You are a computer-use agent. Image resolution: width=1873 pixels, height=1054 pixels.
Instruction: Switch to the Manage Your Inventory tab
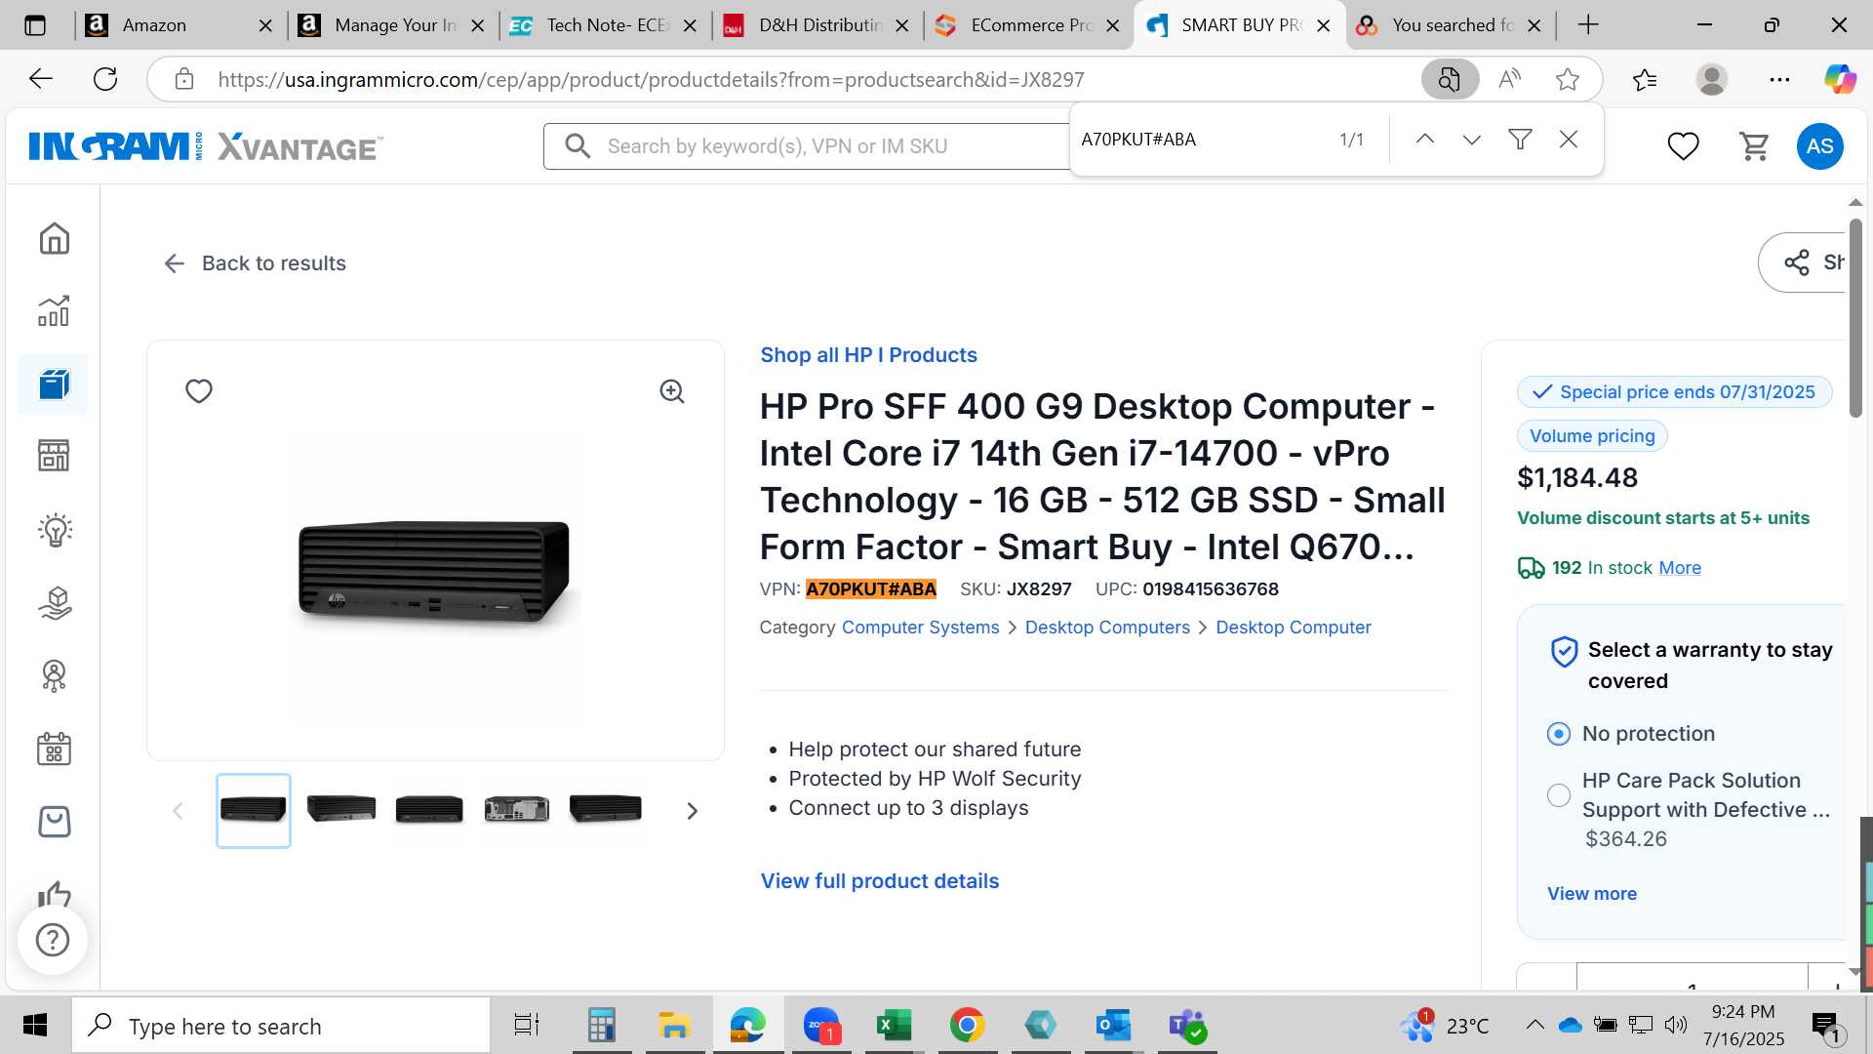tap(393, 25)
